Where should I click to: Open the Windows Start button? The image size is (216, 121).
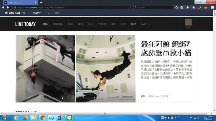4,118
